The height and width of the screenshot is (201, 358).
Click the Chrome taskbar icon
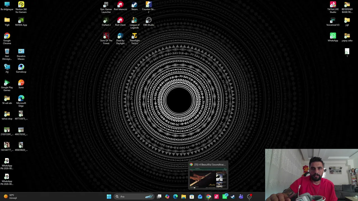click(x=208, y=197)
